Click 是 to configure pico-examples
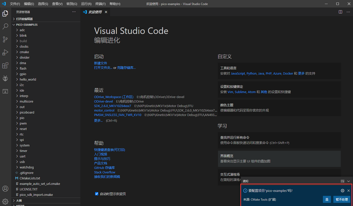This screenshot has height=206, width=353. (x=327, y=199)
